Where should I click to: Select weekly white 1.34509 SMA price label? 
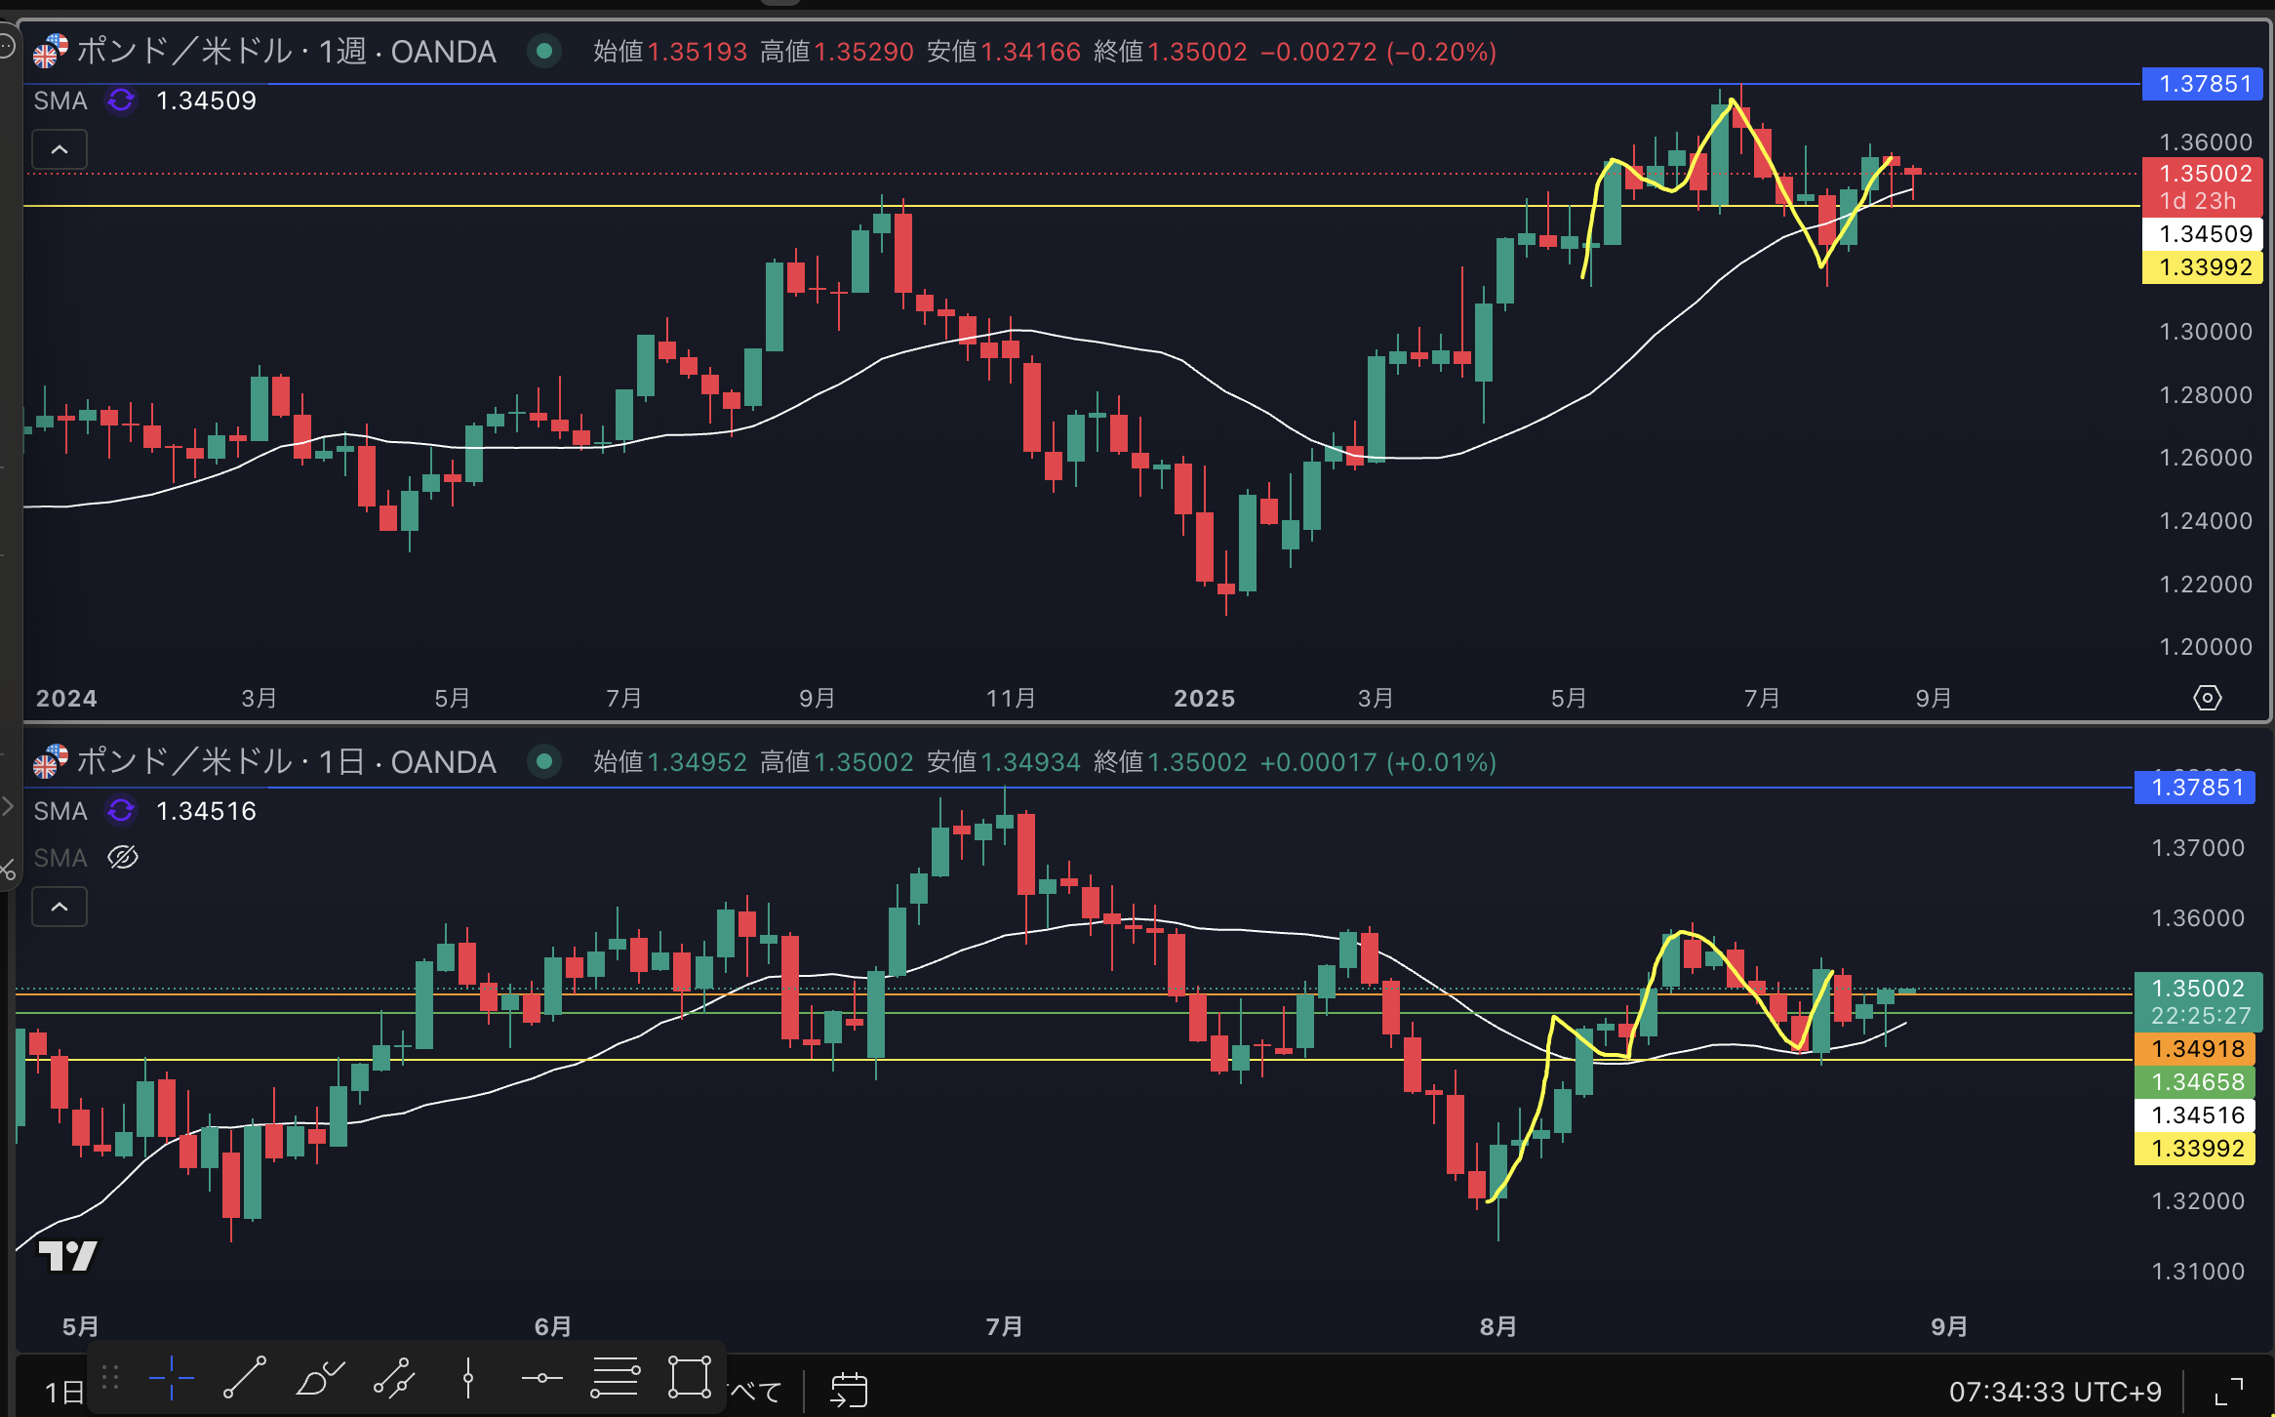coord(2202,233)
